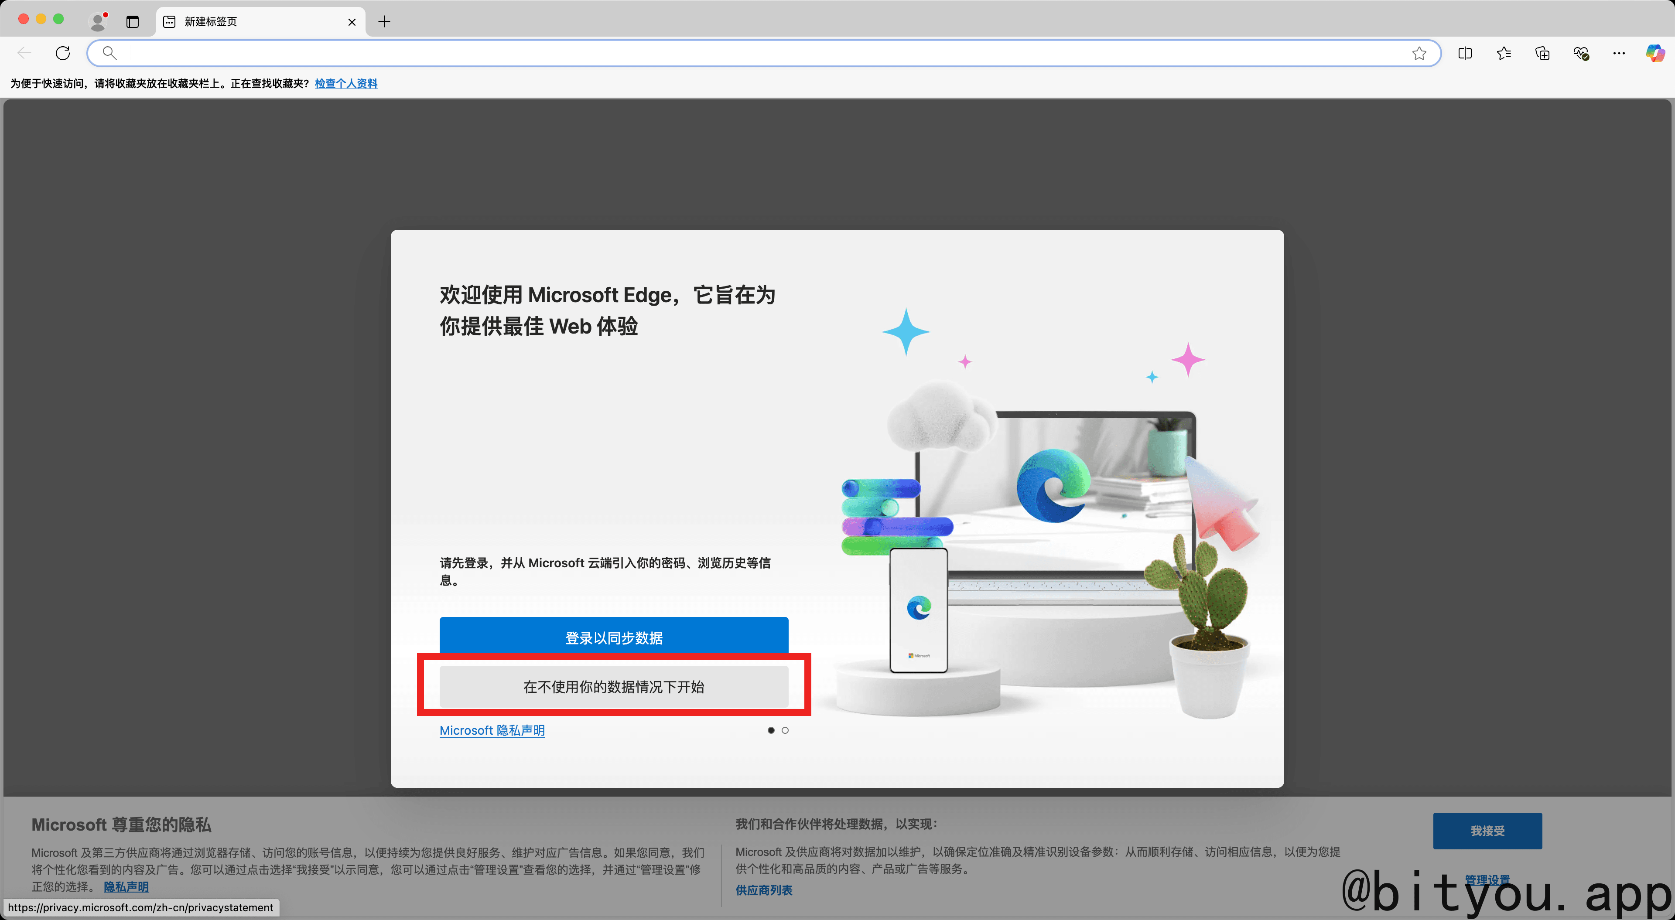Open split screen view icon
The image size is (1675, 920).
(x=1465, y=53)
